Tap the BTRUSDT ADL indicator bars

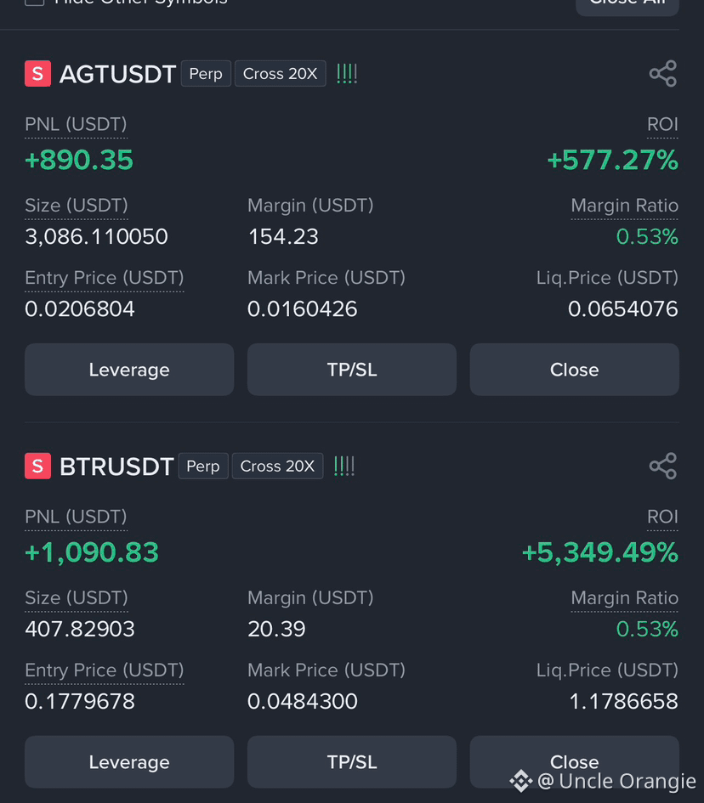point(344,466)
